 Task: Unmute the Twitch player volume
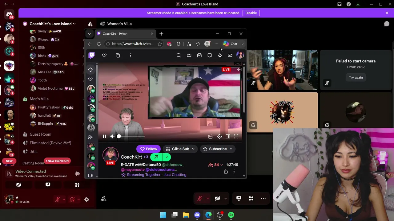[x=113, y=137]
